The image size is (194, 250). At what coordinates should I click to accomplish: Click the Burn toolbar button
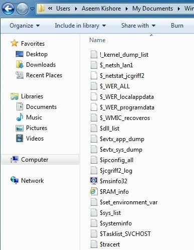coord(177,26)
